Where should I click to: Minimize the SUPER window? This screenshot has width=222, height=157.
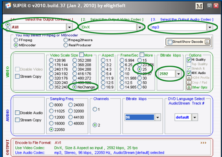[x=209, y=5]
